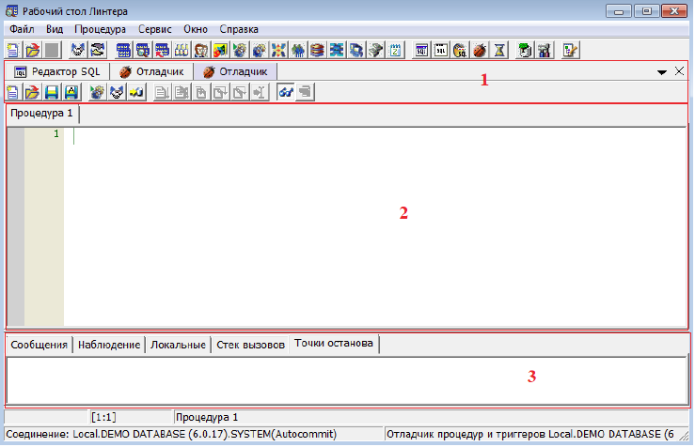695x447 pixels.
Task: Click the ladybug debugger icon in main toolbar
Action: 480,50
